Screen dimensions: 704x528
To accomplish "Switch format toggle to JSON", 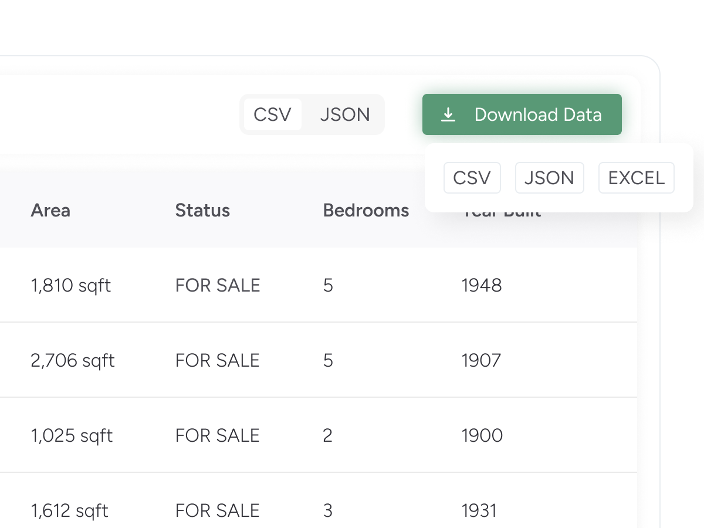I will tap(345, 115).
